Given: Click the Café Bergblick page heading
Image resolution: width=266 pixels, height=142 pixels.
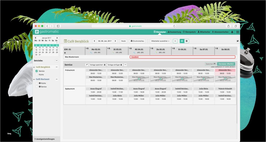Looking at the screenshot, I should click(78, 41).
